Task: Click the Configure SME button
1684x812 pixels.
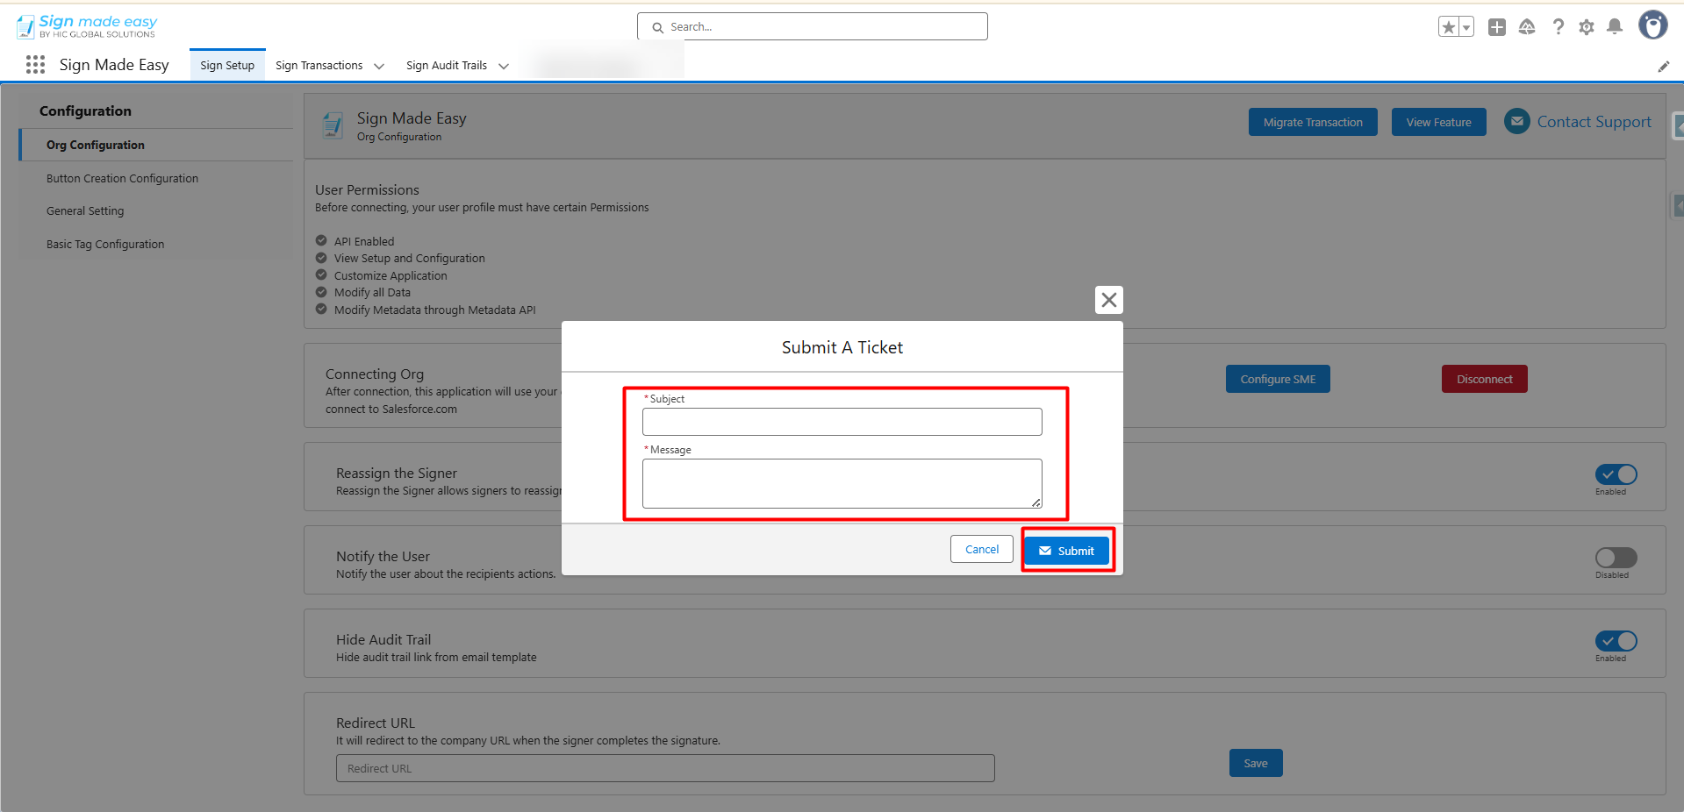Action: [x=1278, y=379]
